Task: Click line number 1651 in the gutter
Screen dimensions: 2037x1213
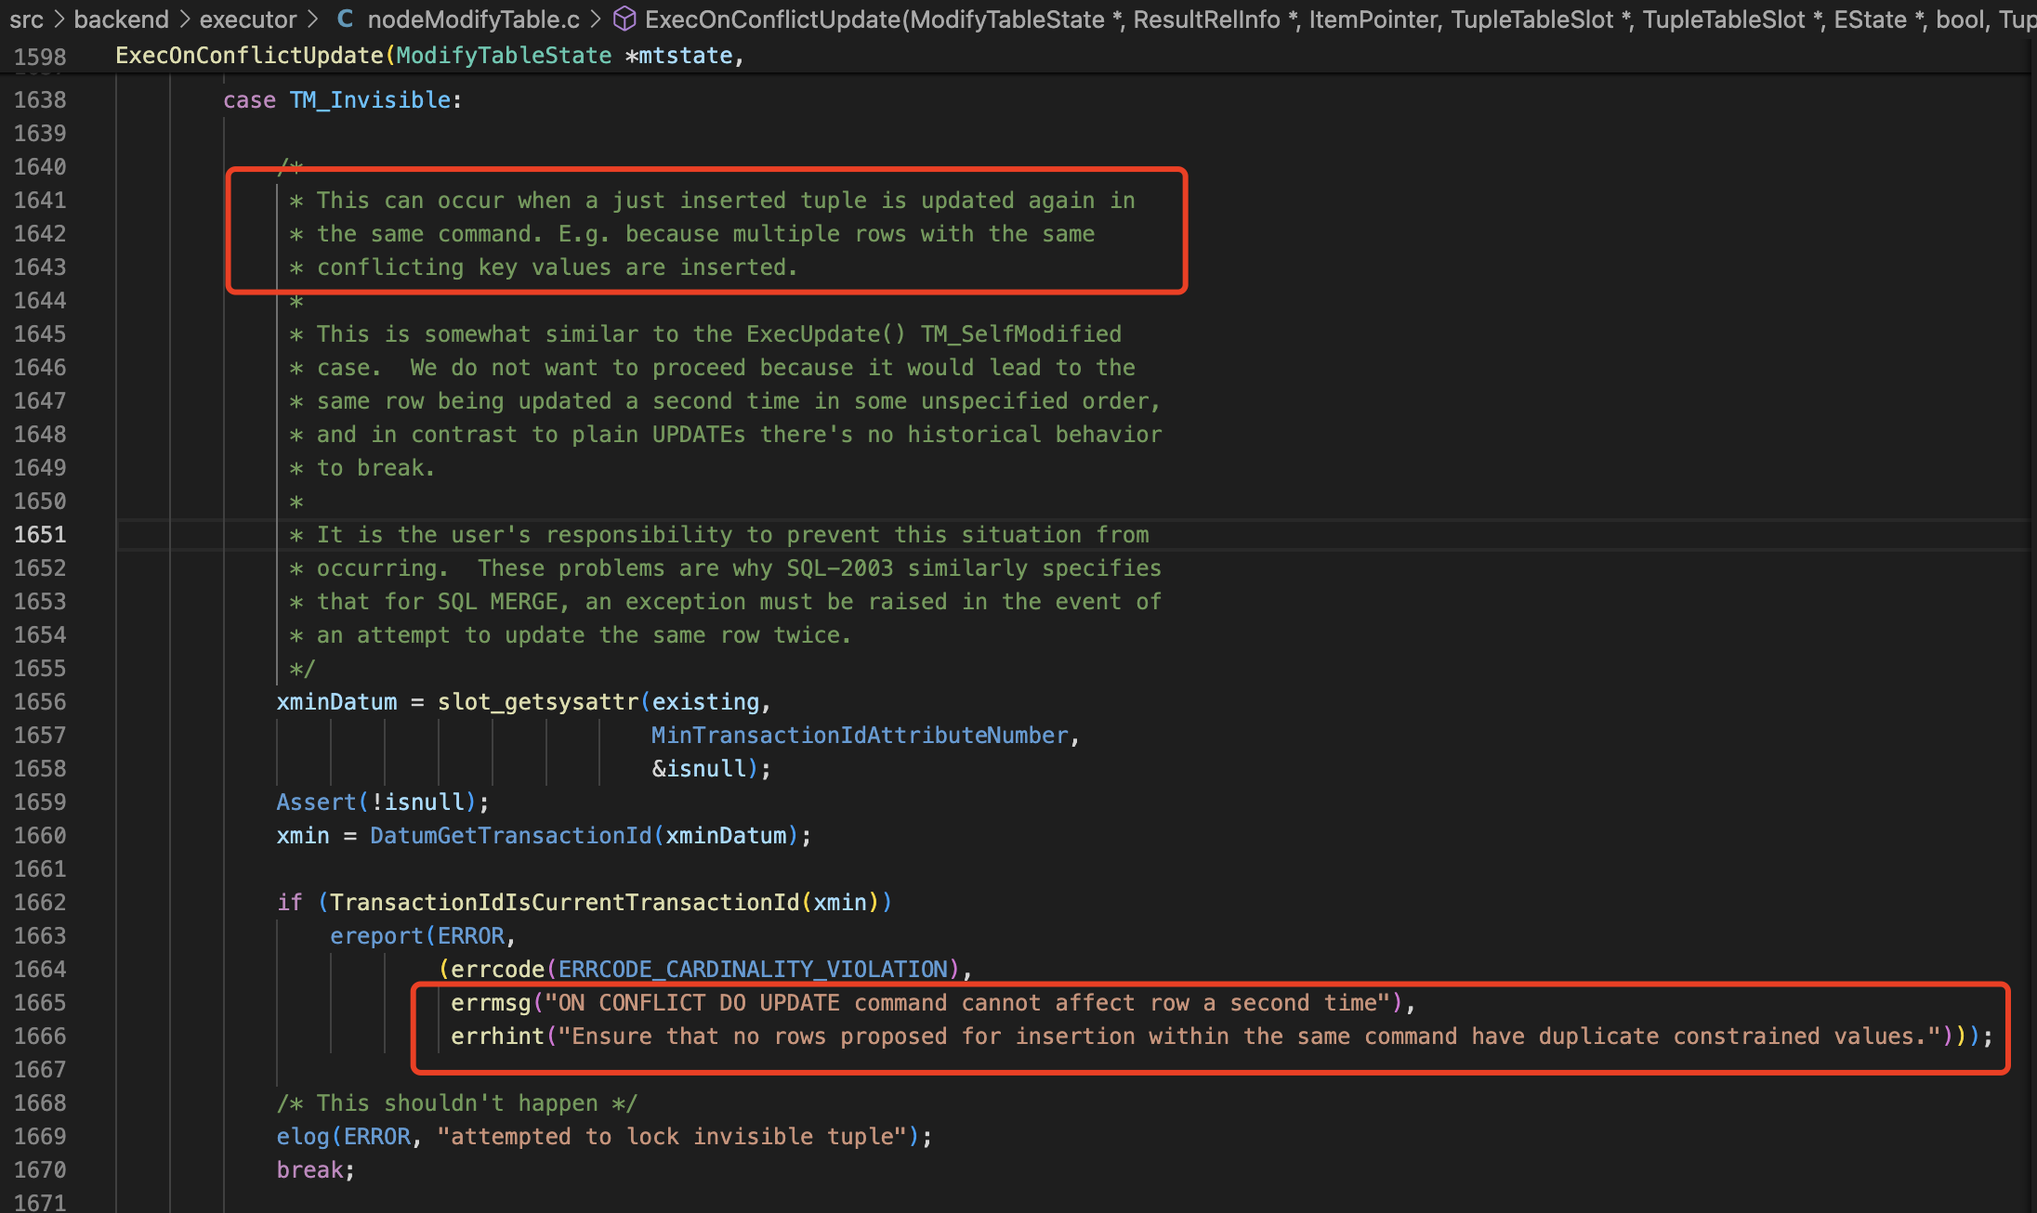Action: pyautogui.click(x=40, y=534)
